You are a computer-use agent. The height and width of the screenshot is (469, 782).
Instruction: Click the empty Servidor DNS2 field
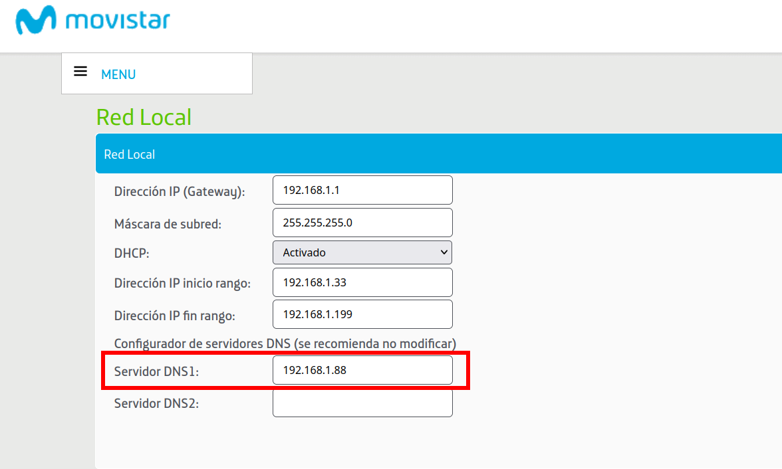click(x=362, y=403)
